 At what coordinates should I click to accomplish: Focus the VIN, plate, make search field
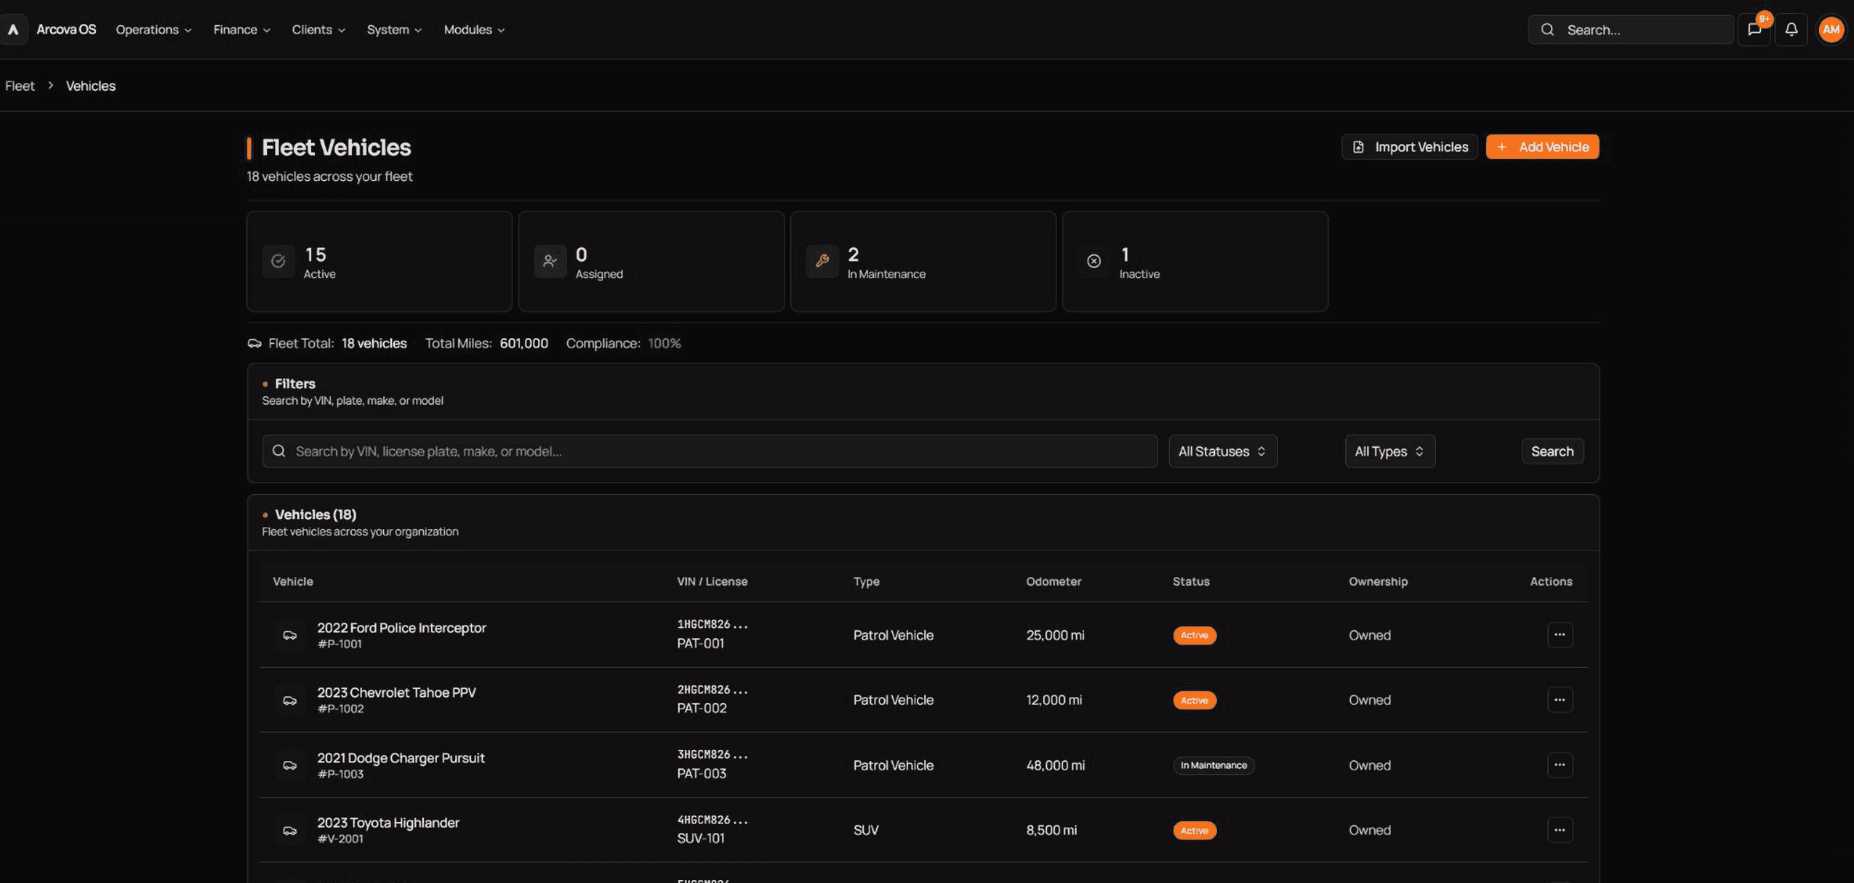(x=710, y=451)
